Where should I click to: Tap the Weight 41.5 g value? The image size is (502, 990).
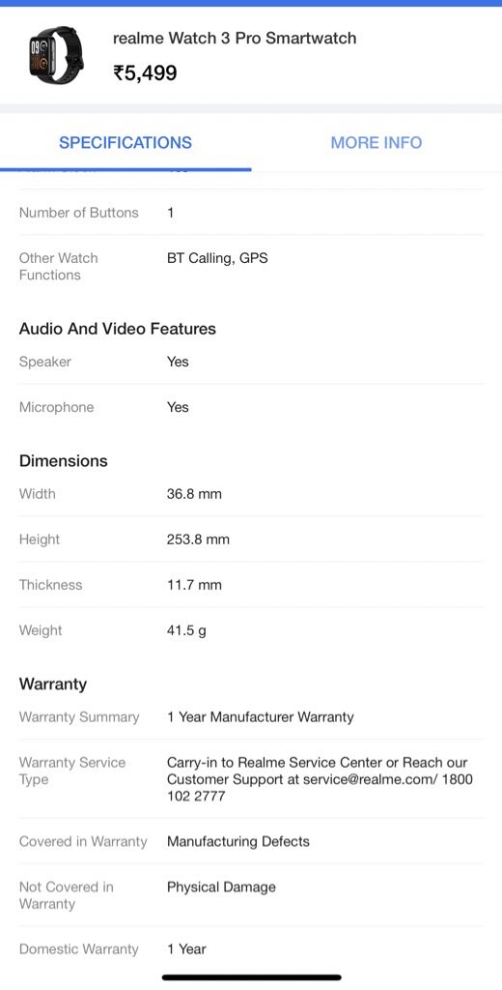[x=186, y=630]
